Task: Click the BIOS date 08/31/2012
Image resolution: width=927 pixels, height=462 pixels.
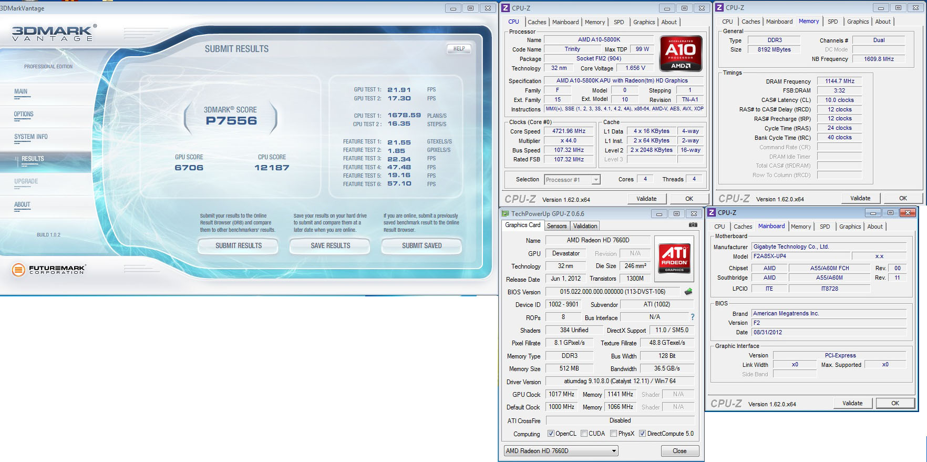Action: 829,332
